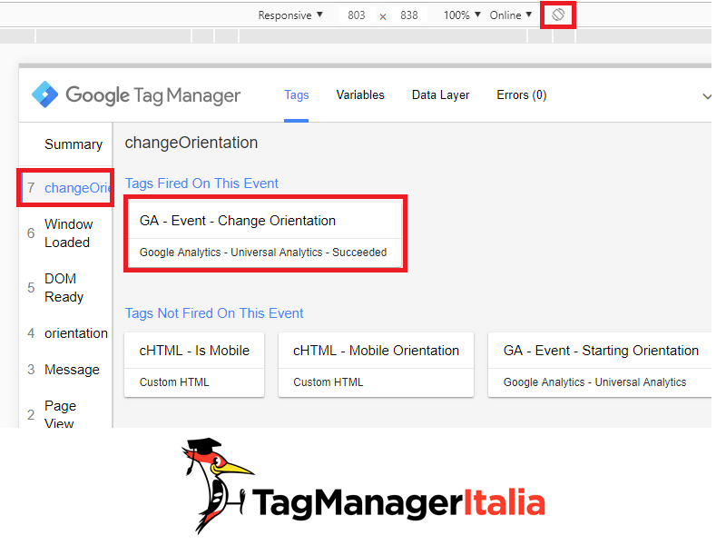
Task: Click the viewport height field 838
Action: (x=409, y=15)
